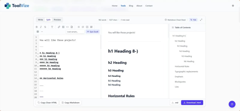Jump to 'Lists' in Table of Contents
The image size is (240, 111).
(177, 87)
